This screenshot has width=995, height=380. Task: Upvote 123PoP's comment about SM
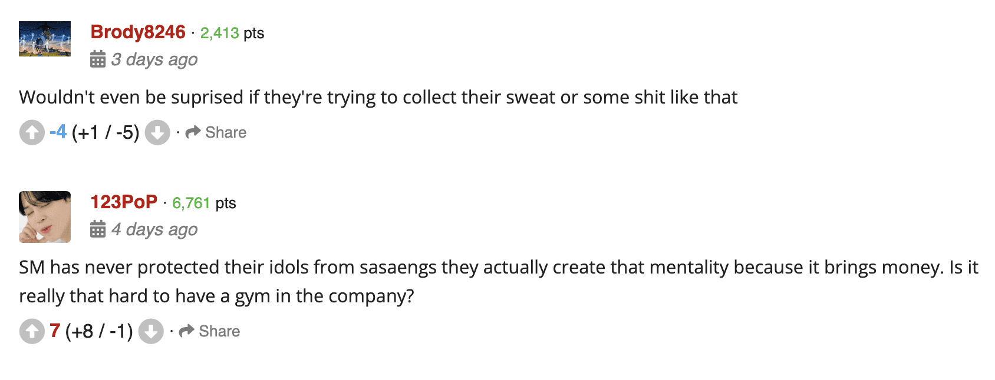pos(32,331)
